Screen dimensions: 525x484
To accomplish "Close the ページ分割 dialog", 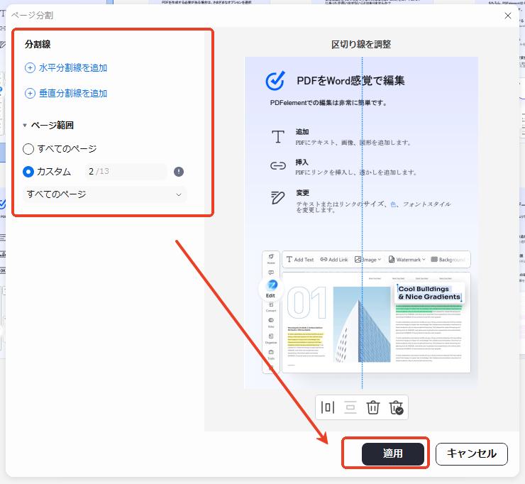I will coord(507,16).
